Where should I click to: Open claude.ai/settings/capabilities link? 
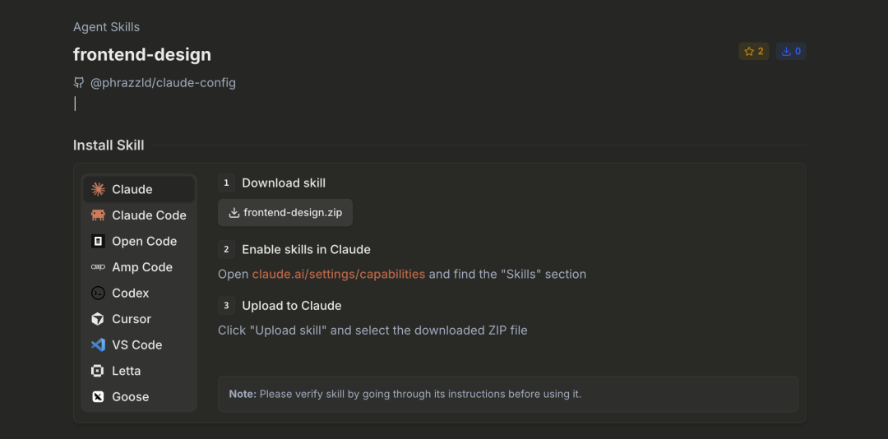[338, 274]
